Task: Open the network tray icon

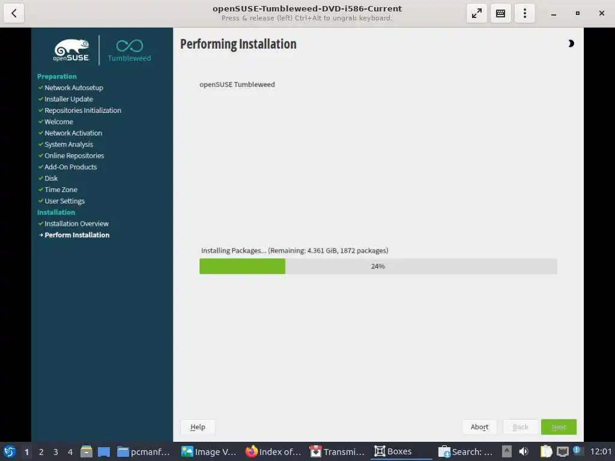Action: click(x=562, y=451)
